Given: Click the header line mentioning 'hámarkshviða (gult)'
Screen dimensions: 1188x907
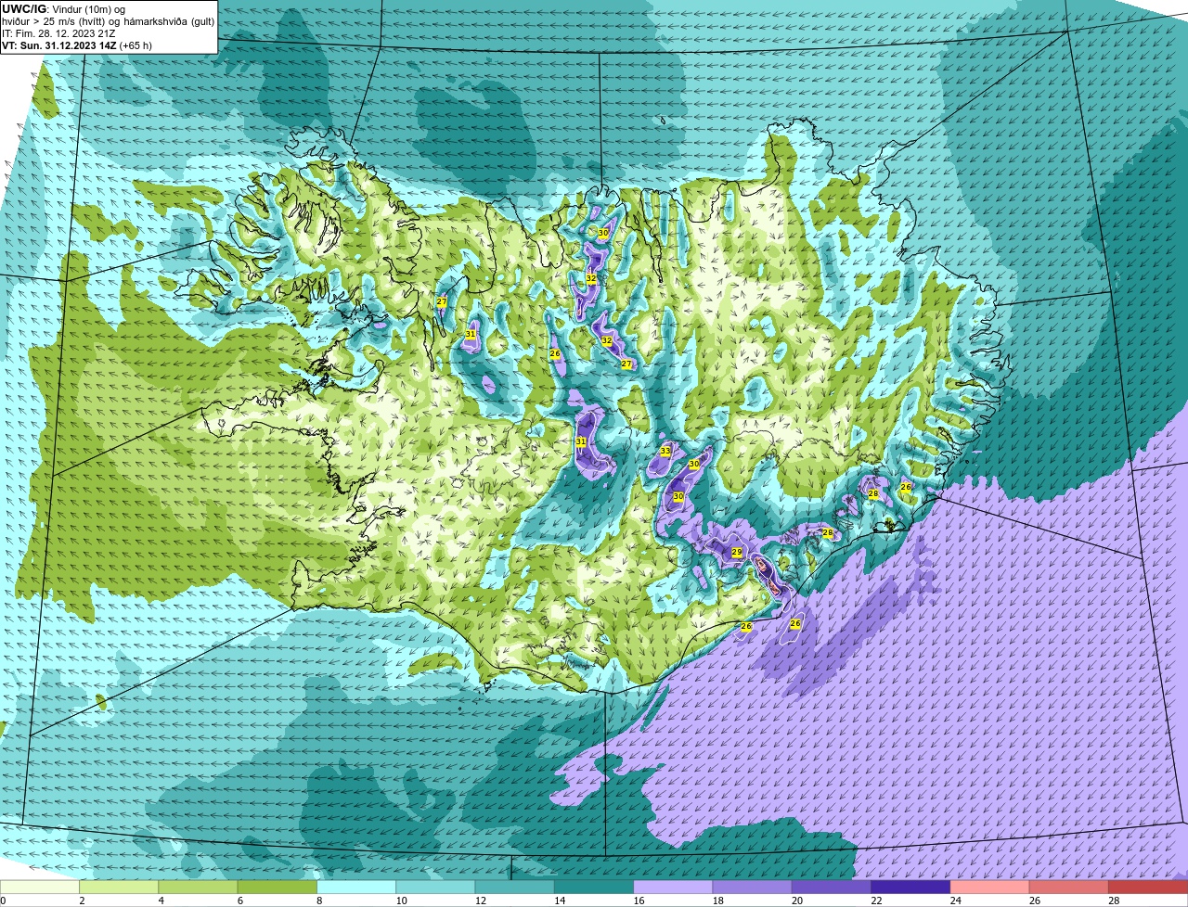Looking at the screenshot, I should pyautogui.click(x=108, y=20).
